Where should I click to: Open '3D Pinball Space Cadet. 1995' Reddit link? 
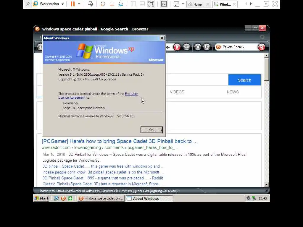103,178
